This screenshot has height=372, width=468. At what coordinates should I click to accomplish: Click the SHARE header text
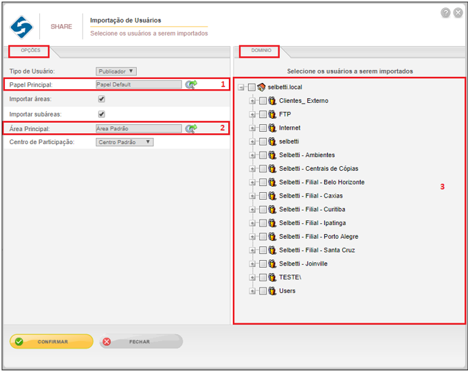point(61,27)
